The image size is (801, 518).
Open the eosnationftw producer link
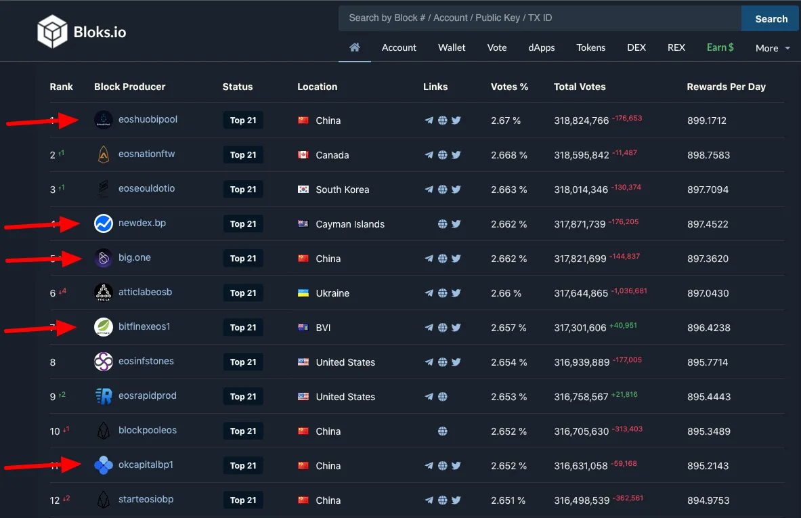(147, 154)
